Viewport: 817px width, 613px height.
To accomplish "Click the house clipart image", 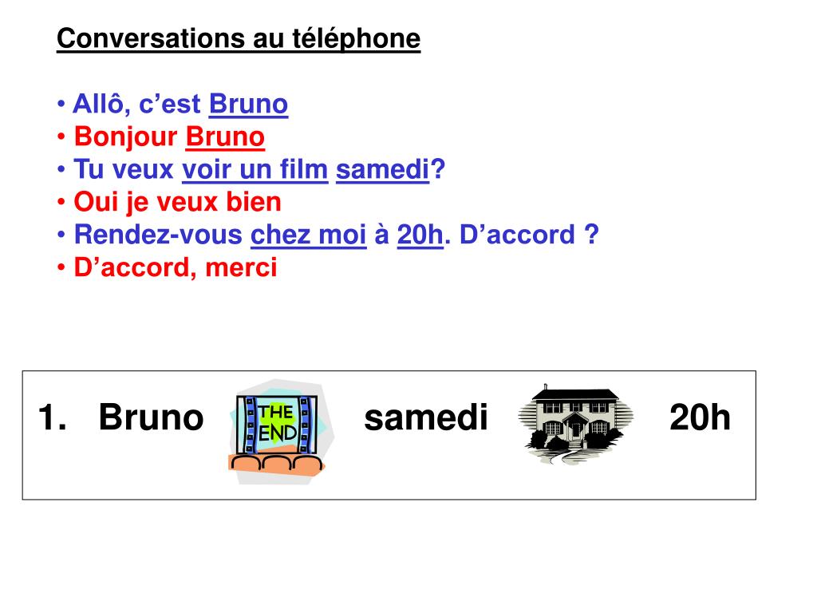I will pos(575,424).
